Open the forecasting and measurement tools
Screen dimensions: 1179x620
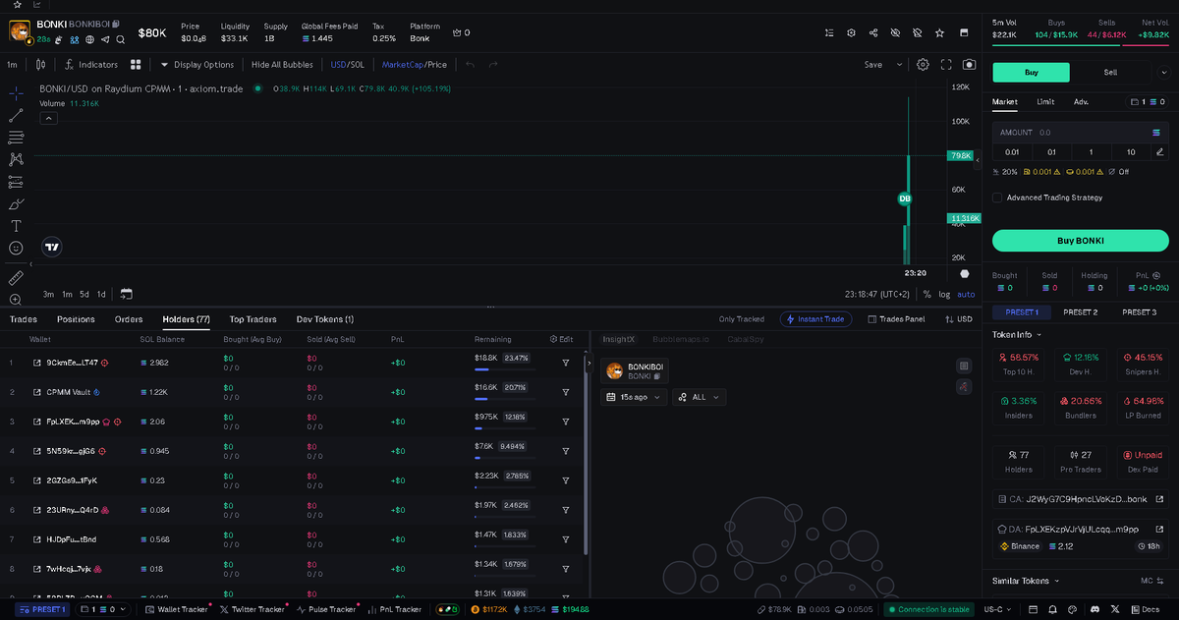[x=16, y=182]
